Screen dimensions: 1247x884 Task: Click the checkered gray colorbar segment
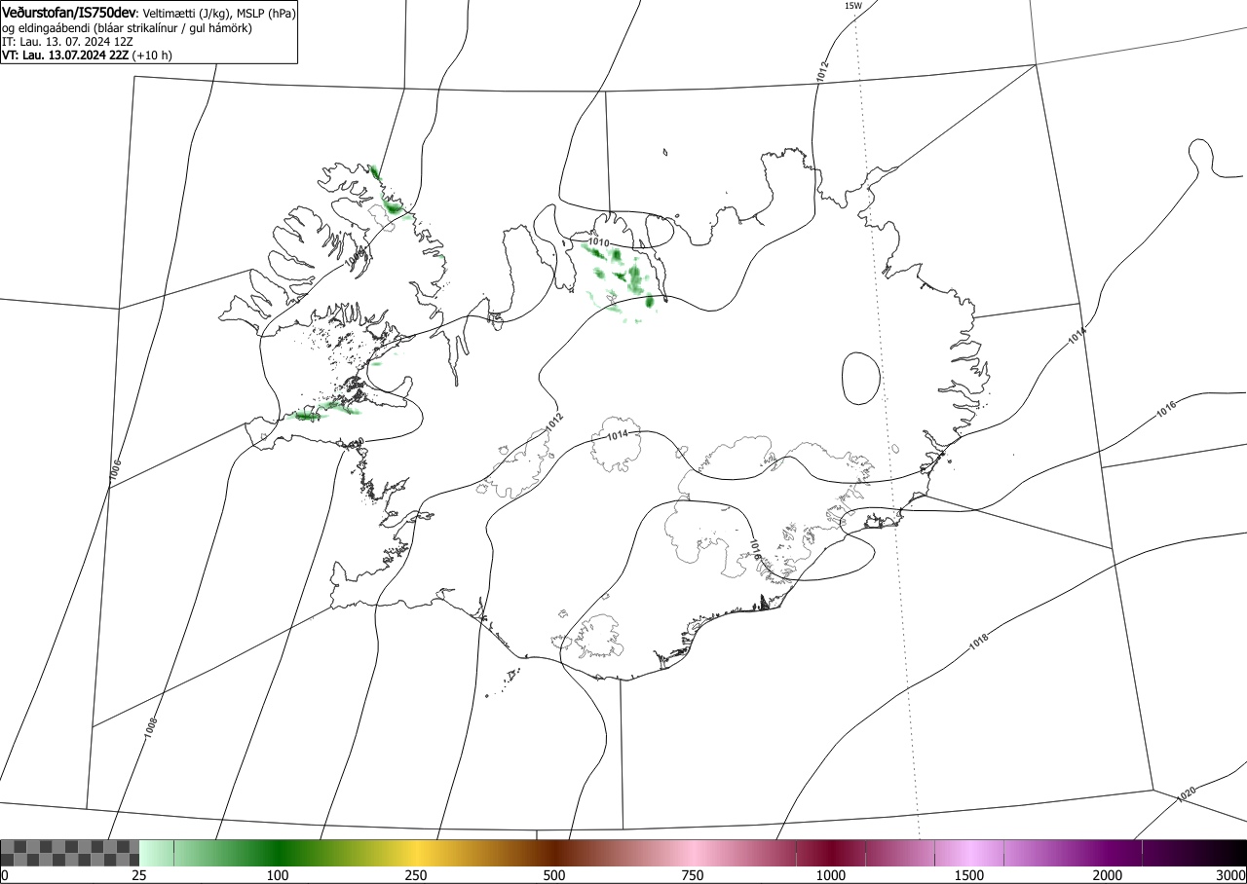coord(70,854)
